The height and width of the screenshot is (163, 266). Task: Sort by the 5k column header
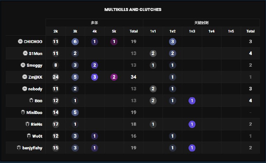point(114,31)
